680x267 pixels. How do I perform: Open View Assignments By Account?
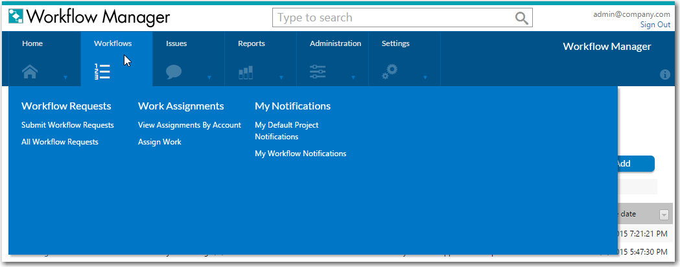click(189, 125)
